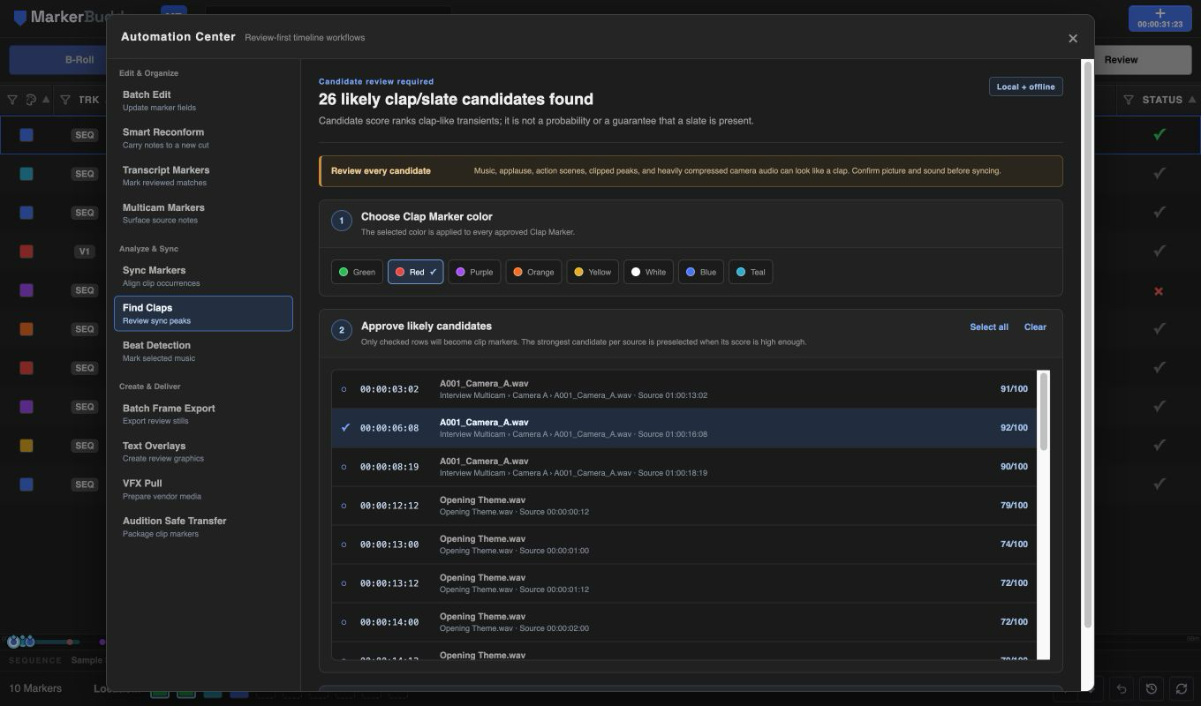Check the 00:00:03:02 candidate row
The image size is (1201, 706).
684,389
